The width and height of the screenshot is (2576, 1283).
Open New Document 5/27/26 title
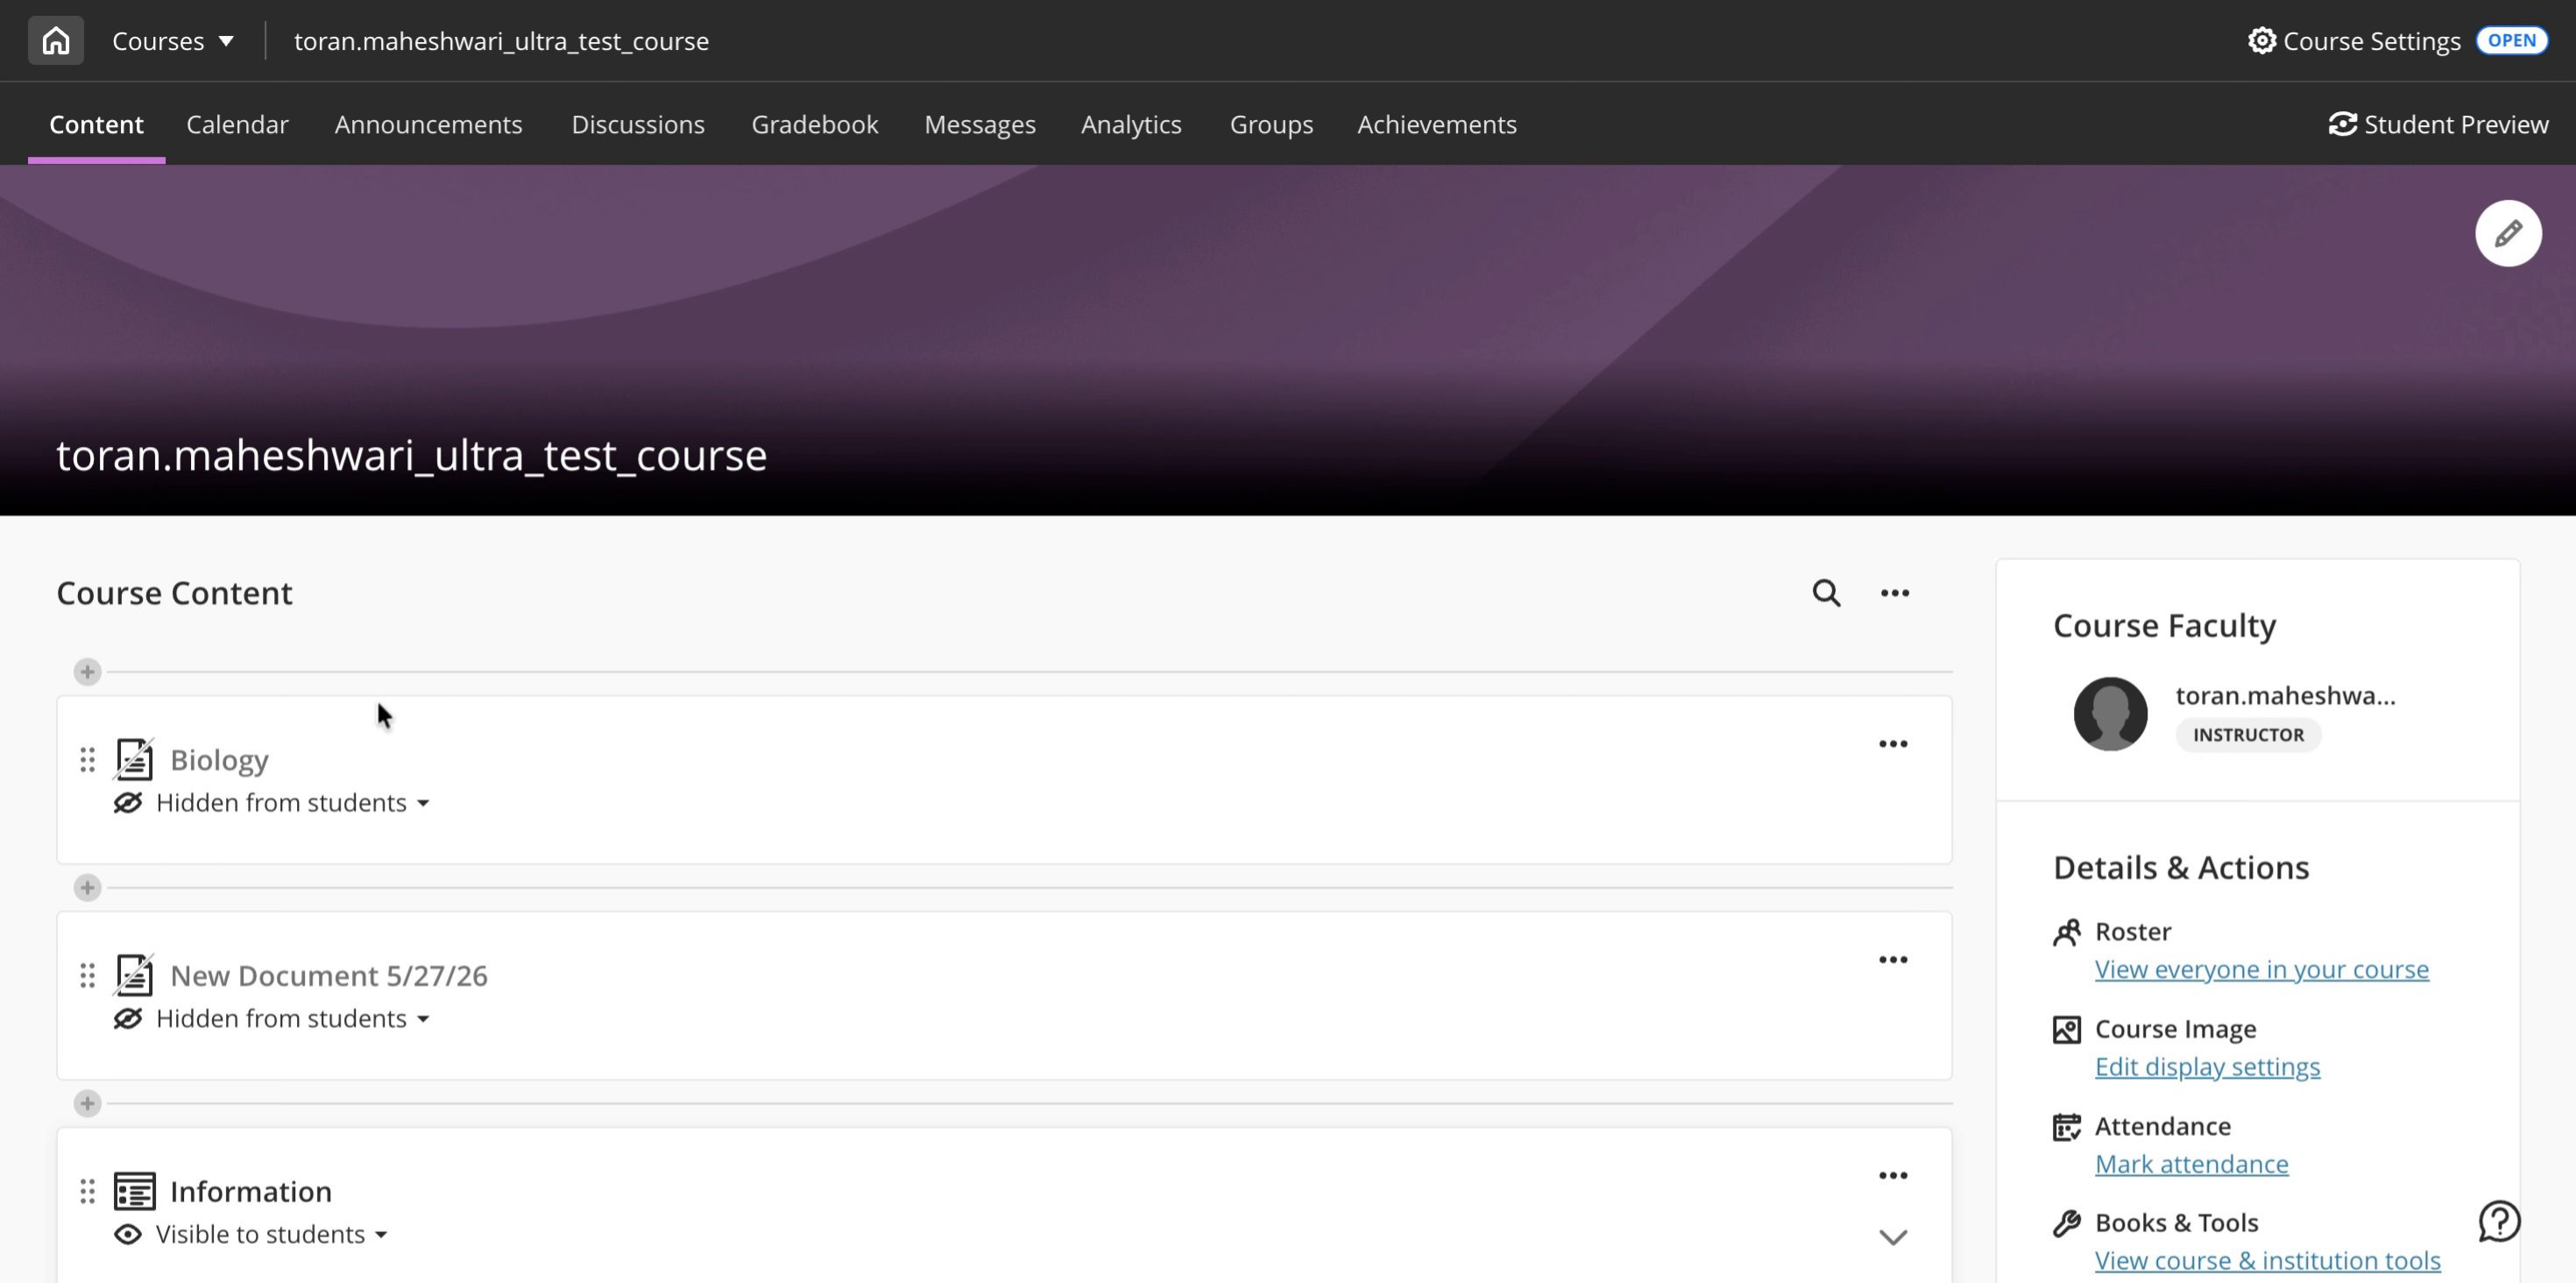click(x=329, y=976)
